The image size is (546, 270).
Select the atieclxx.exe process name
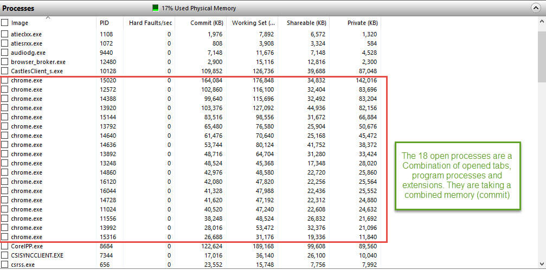coord(27,34)
